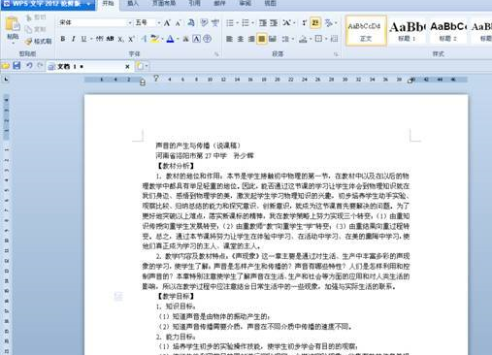This screenshot has height=355, width=492.
Task: Open the bullet list dropdown arrow
Action: tap(237, 23)
